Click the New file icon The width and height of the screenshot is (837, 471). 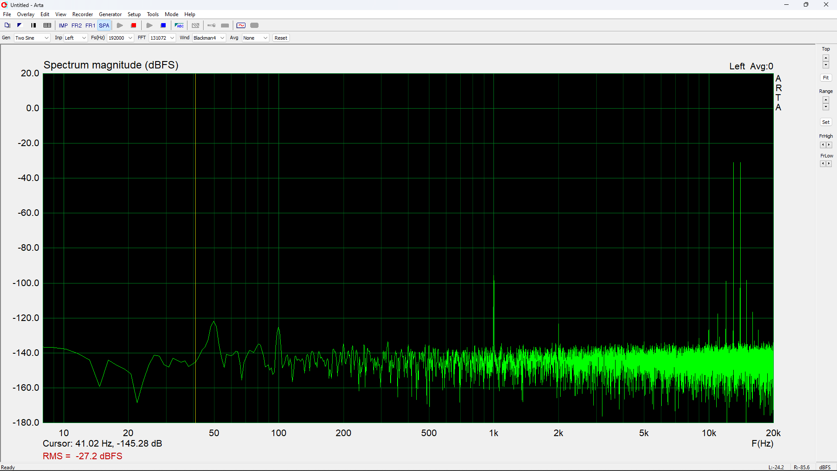7,25
